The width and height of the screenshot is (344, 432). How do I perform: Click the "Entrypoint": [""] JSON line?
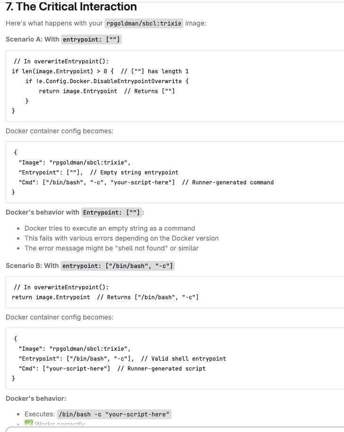click(98, 173)
